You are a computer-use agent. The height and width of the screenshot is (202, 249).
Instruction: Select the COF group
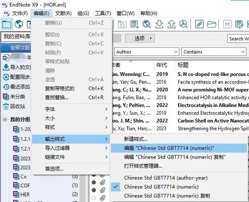(22, 185)
